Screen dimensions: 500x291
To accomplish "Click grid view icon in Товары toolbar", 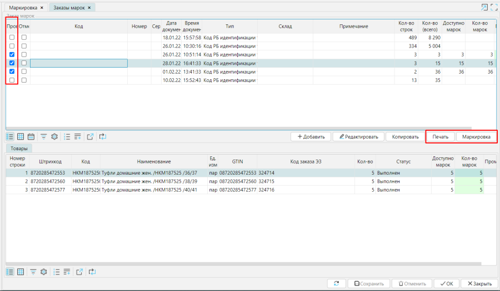I will coord(21,272).
